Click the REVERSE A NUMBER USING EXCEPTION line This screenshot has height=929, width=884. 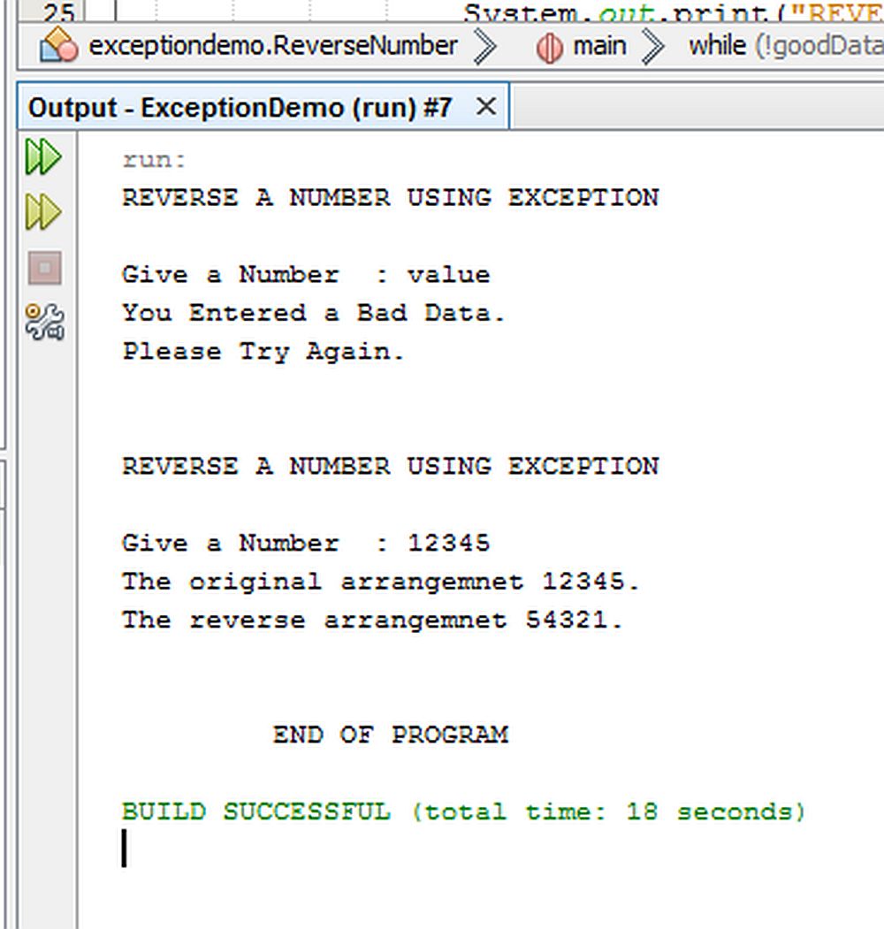(x=389, y=197)
